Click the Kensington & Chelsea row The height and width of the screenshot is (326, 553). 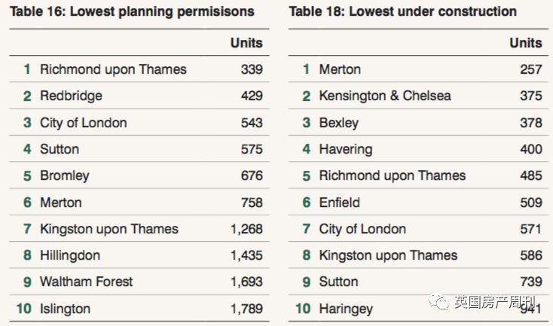click(418, 96)
